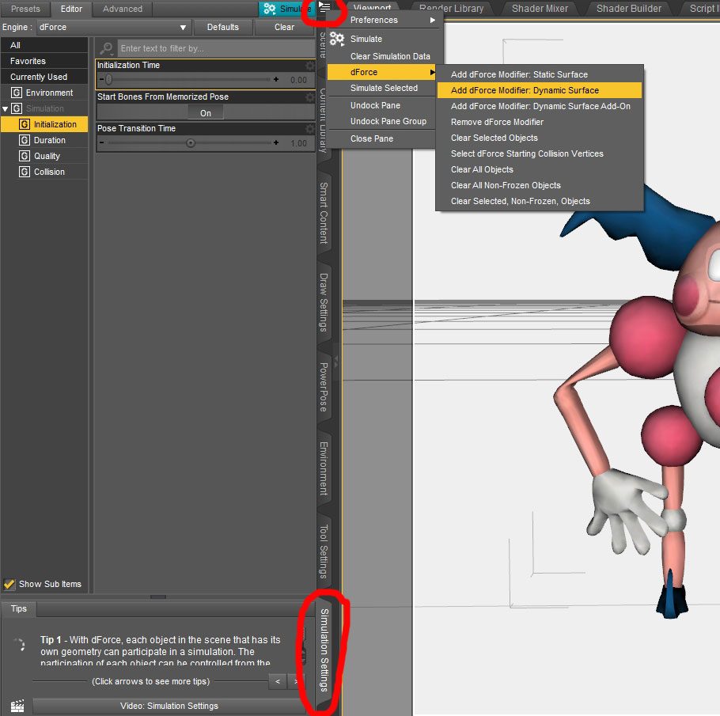Choose Undock Pane menu item

381,106
